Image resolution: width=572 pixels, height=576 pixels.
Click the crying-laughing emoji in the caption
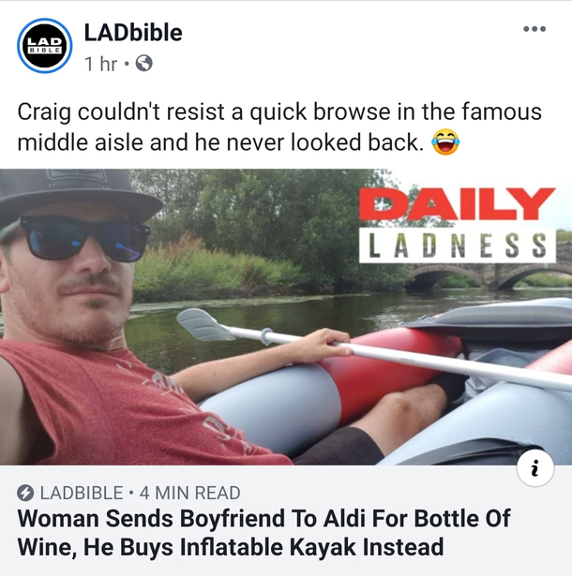pos(445,141)
